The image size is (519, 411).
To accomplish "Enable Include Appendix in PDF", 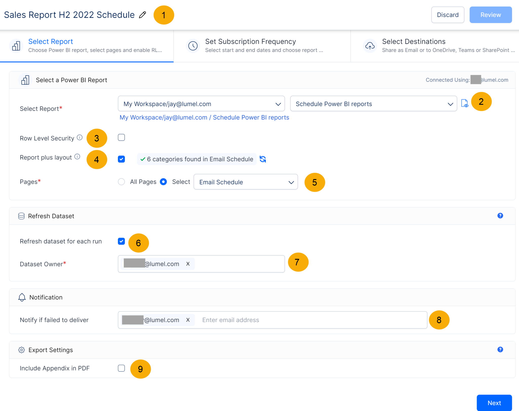I will pos(121,368).
